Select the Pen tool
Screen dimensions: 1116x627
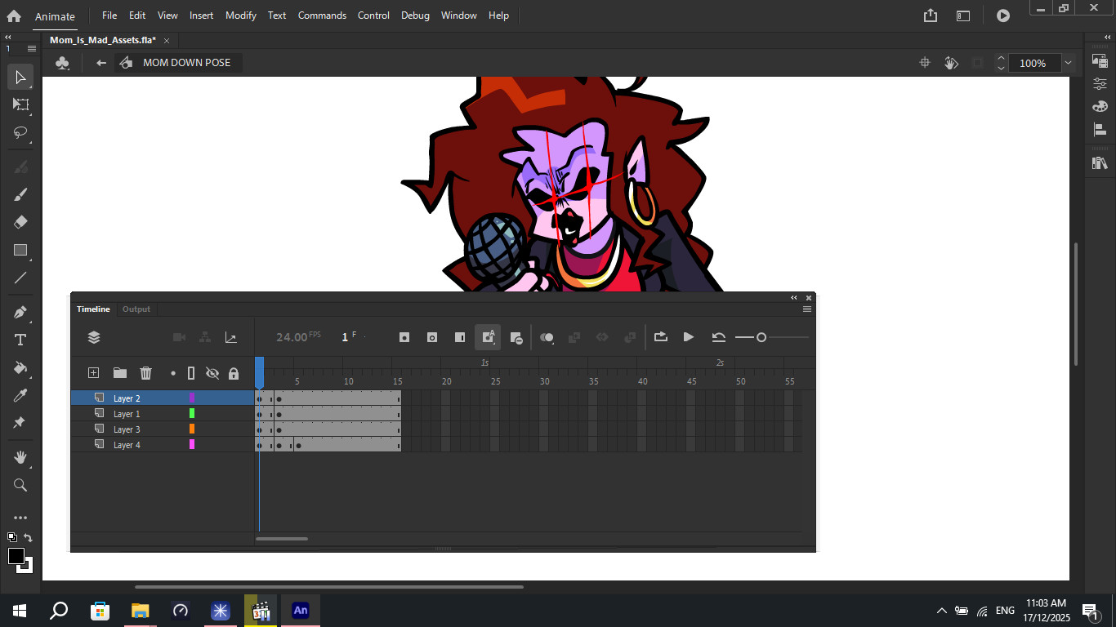(20, 313)
